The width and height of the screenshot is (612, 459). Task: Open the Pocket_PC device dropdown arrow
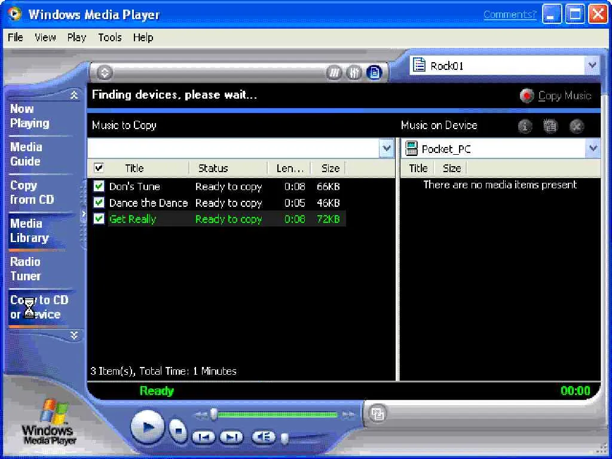pos(593,148)
